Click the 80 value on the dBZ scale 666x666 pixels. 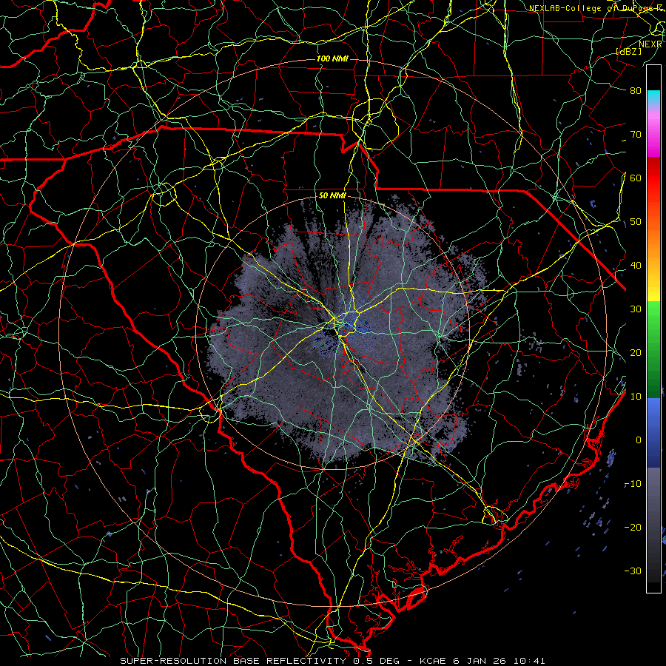point(636,91)
